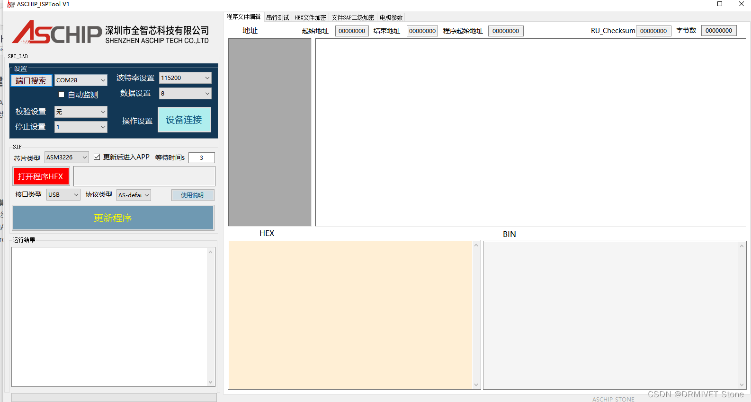This screenshot has width=751, height=402.
Task: Open the USB interface type dropdown
Action: tap(63, 195)
